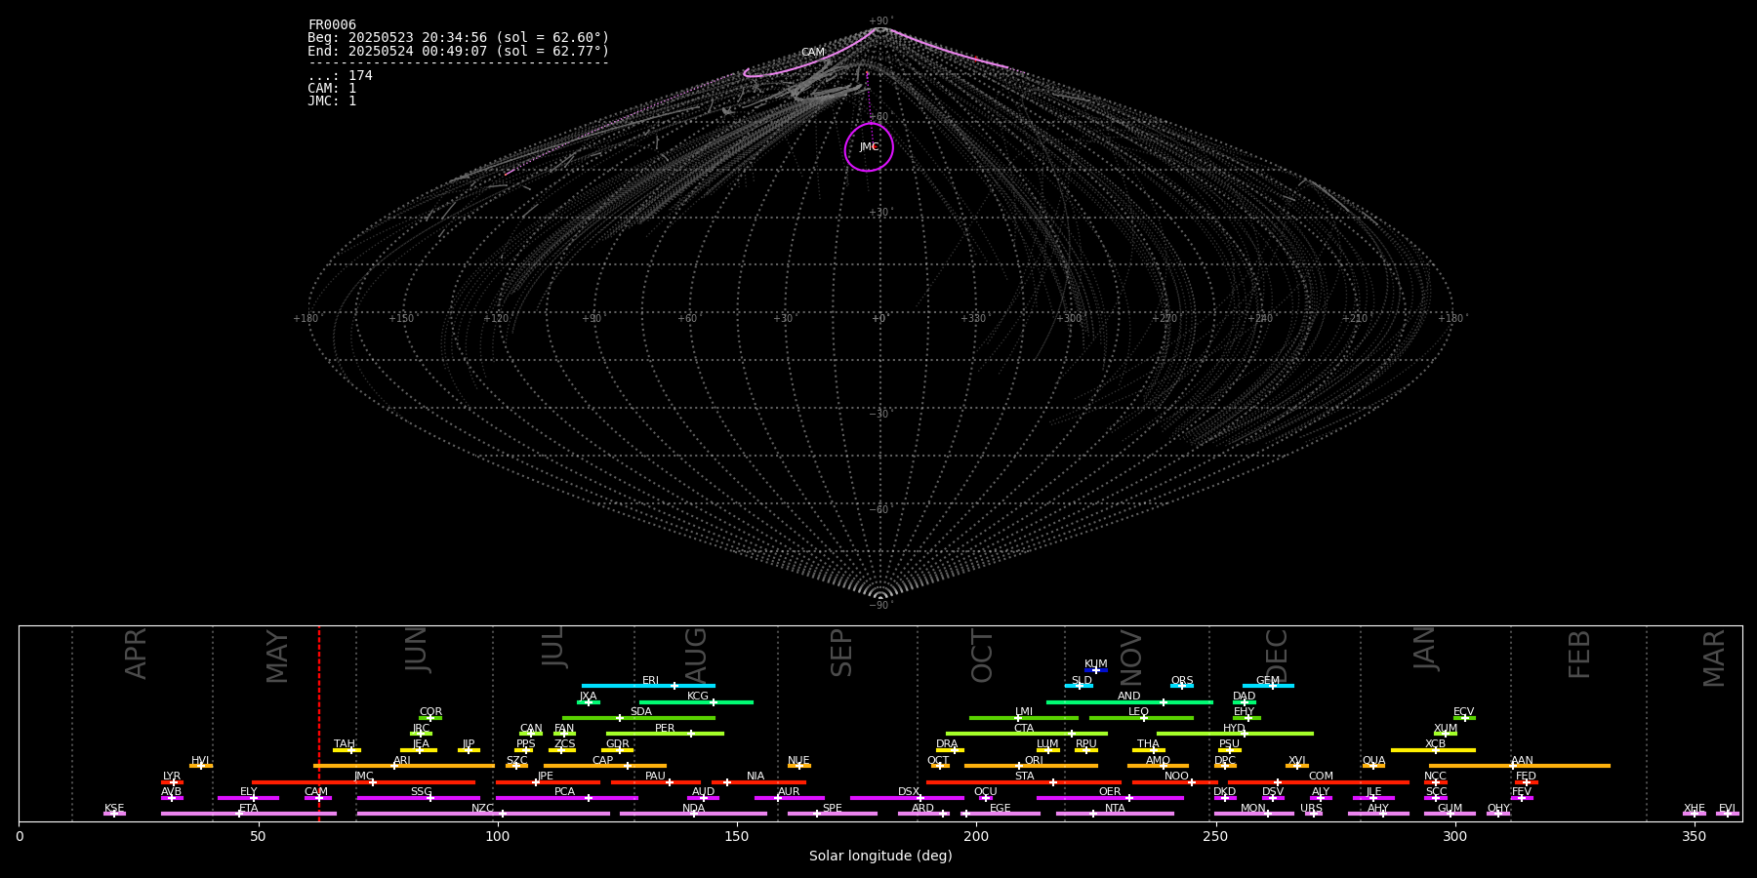This screenshot has height=878, width=1757.
Task: Select the SDA shower label
Action: [x=641, y=712]
